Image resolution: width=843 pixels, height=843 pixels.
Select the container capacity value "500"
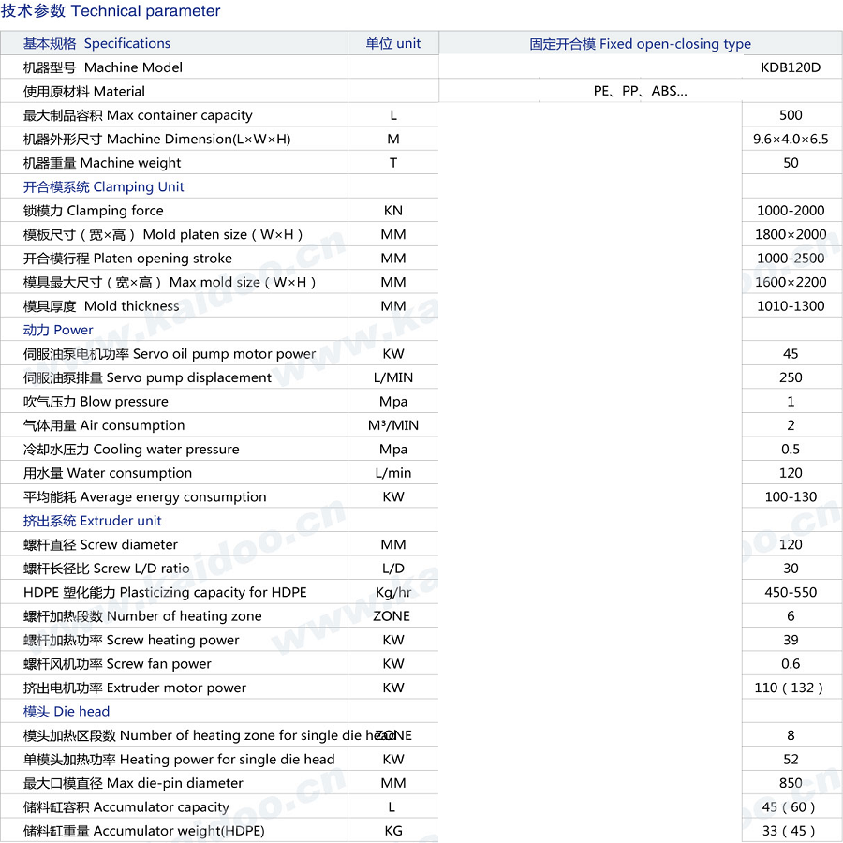click(x=791, y=115)
